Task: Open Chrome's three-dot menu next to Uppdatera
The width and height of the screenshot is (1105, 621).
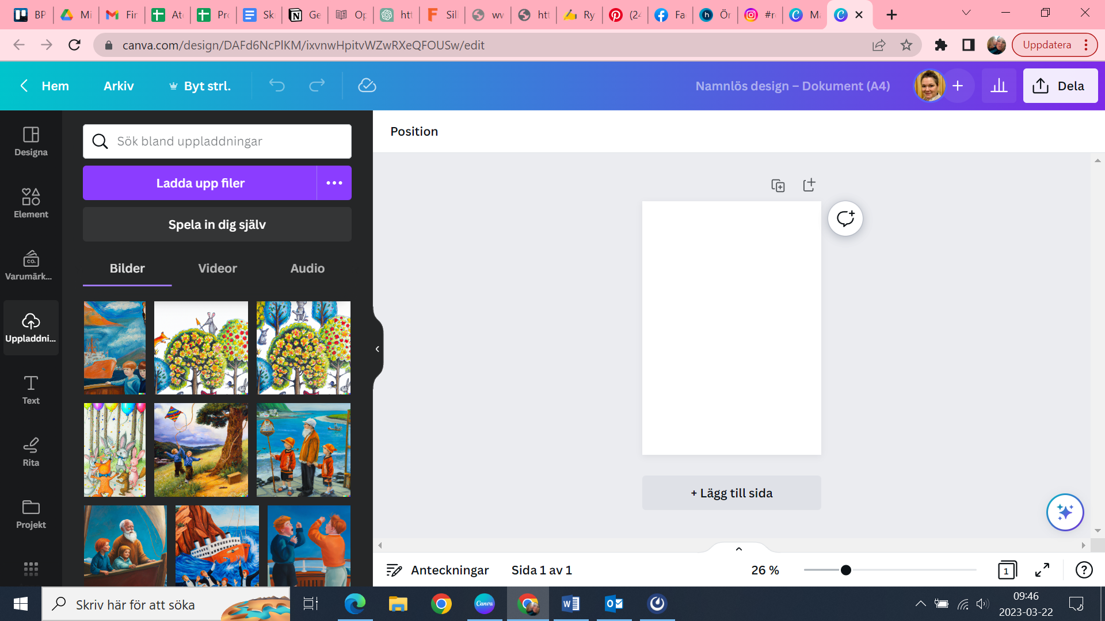Action: pos(1086,45)
